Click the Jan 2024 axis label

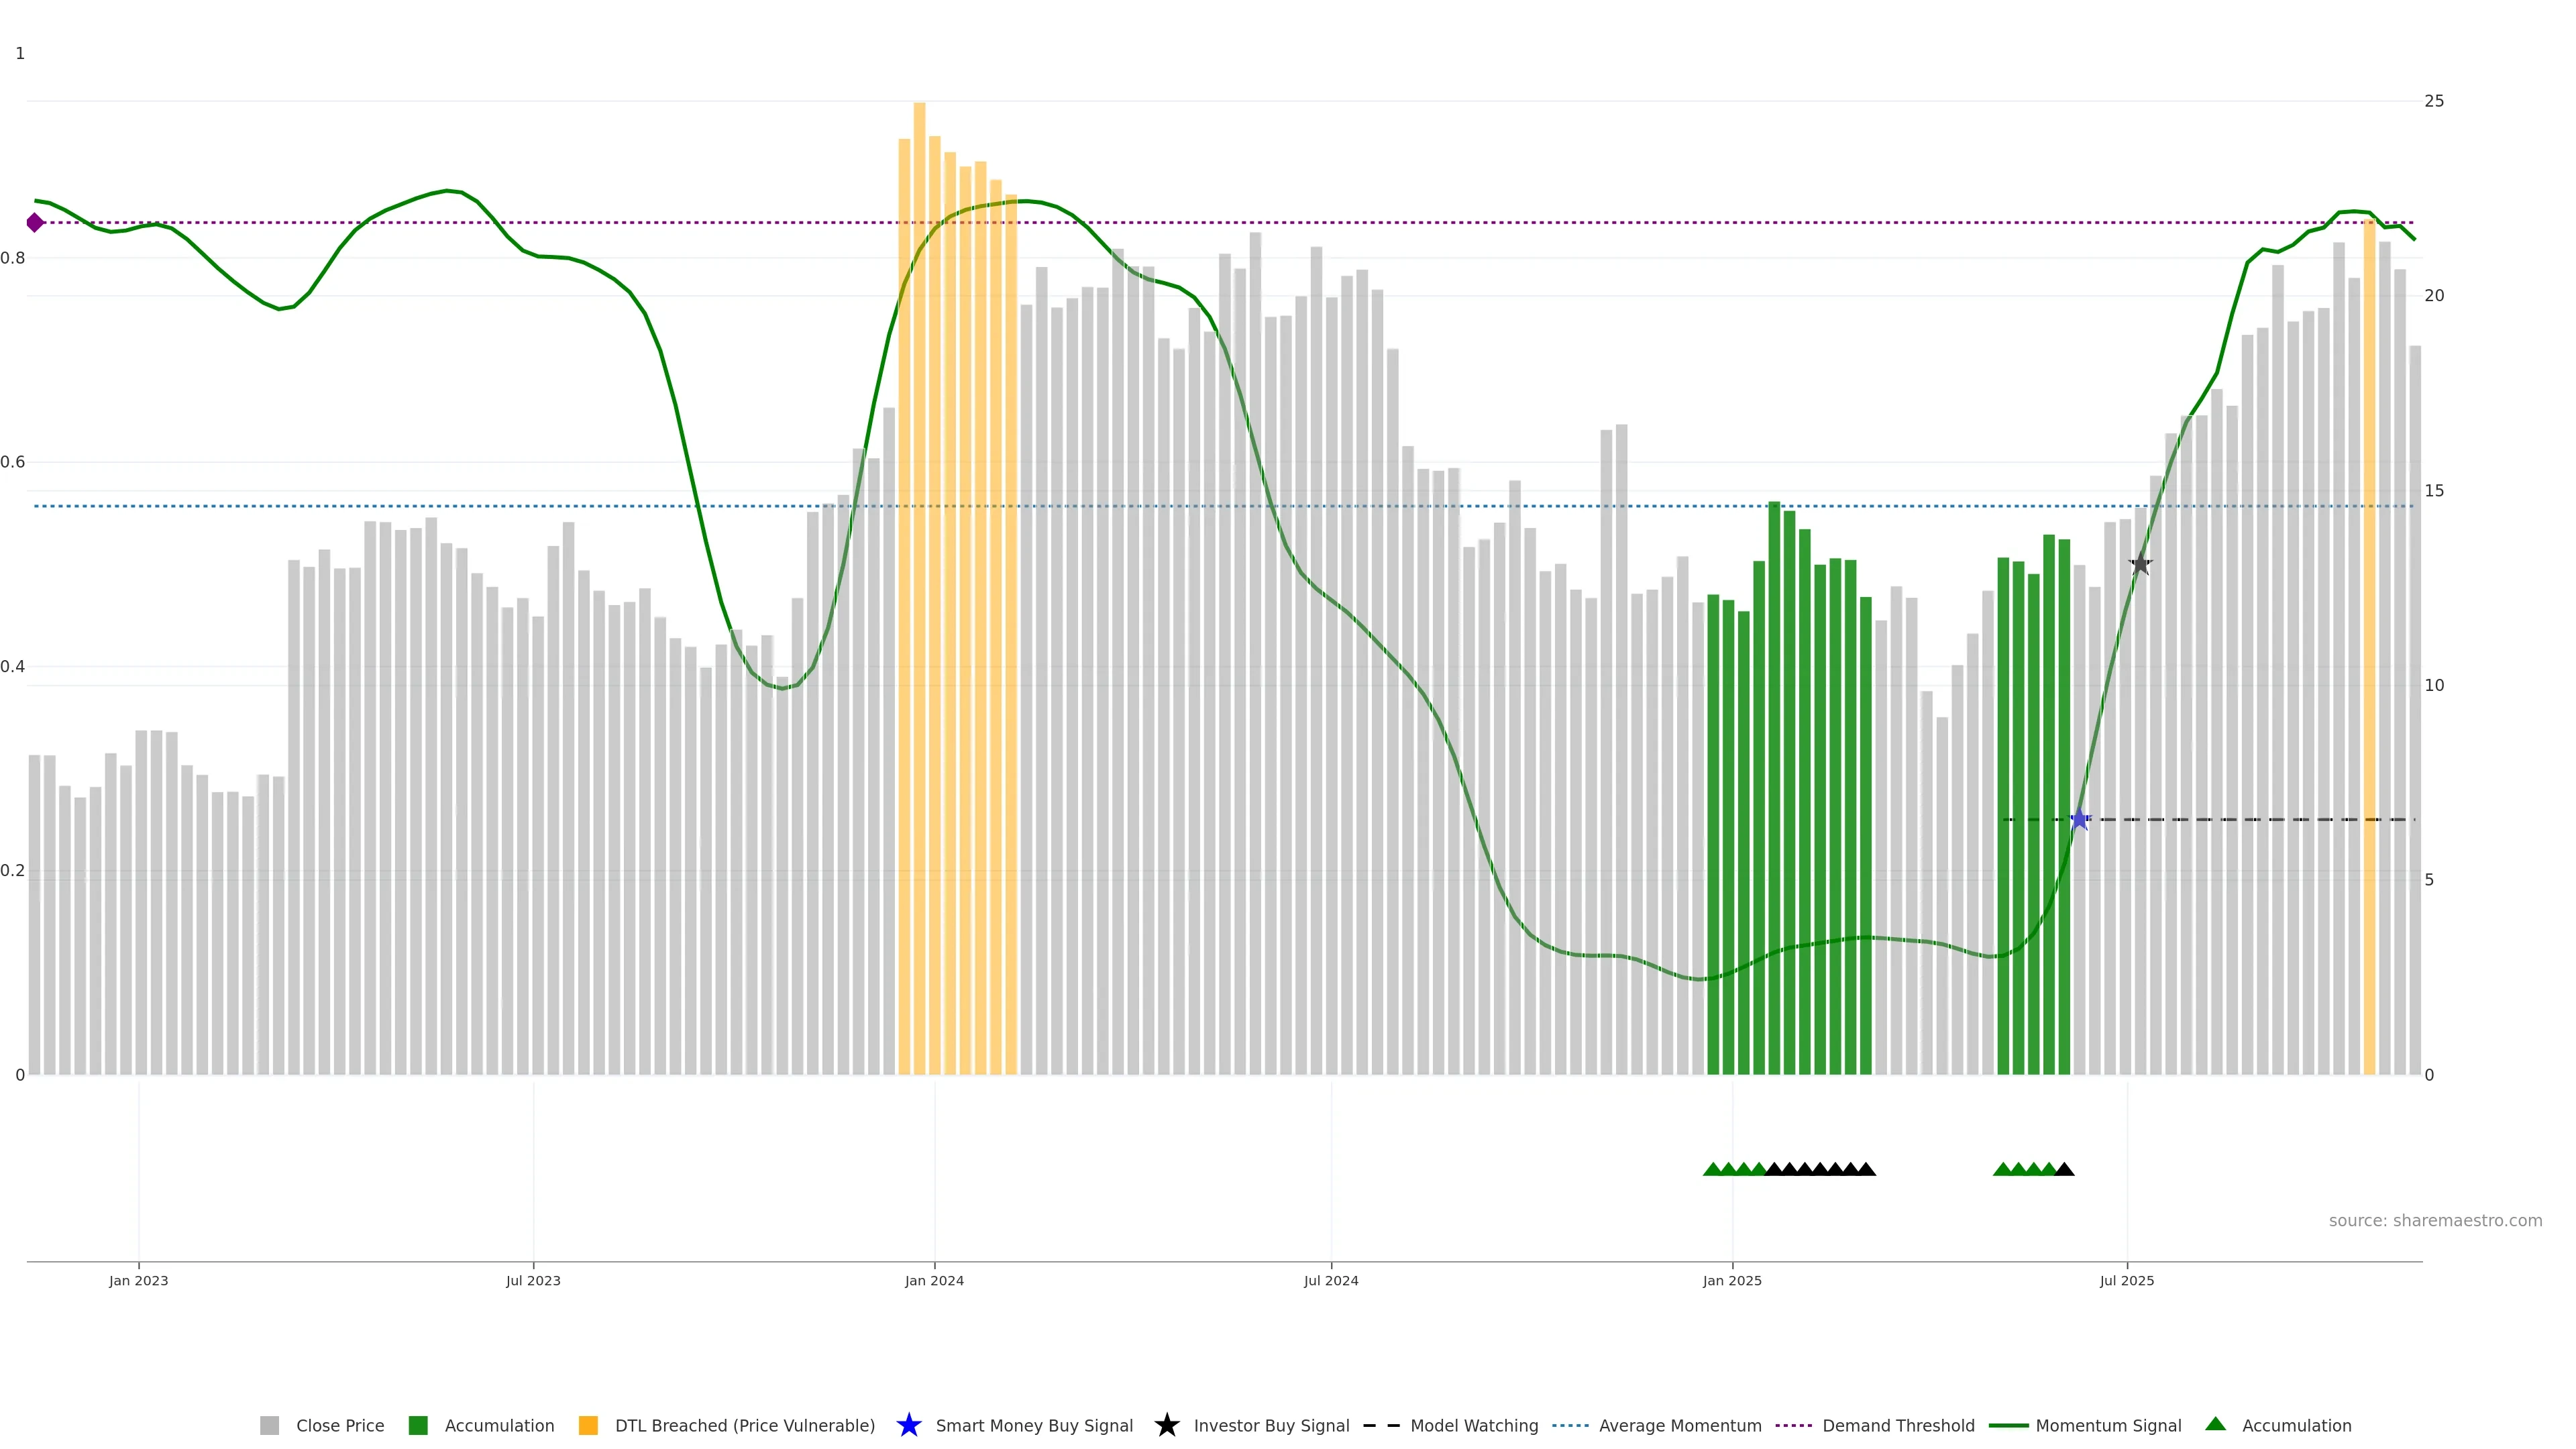point(934,1280)
